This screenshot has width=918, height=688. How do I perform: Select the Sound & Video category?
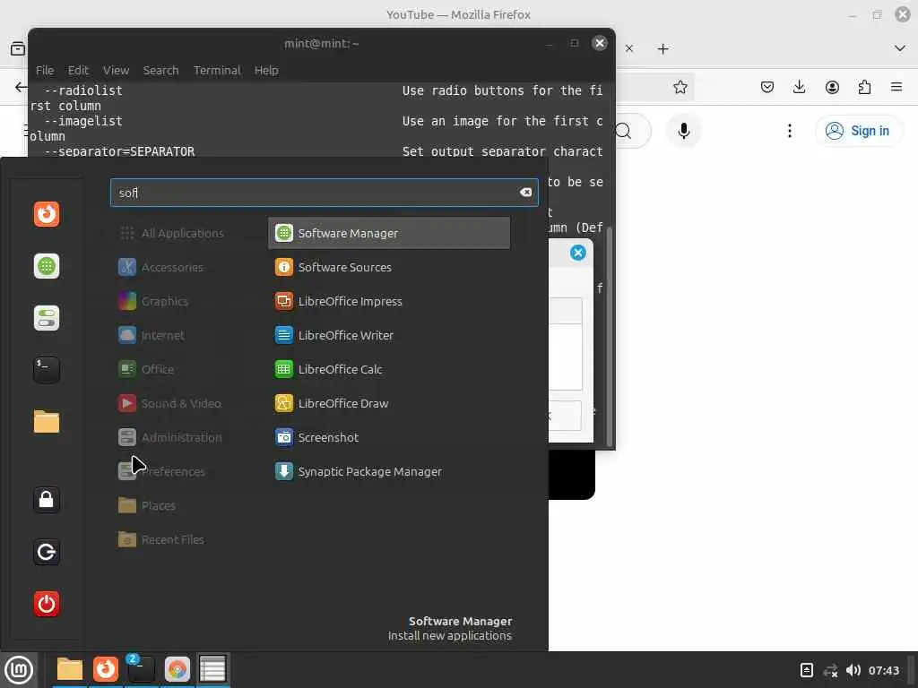click(x=171, y=403)
